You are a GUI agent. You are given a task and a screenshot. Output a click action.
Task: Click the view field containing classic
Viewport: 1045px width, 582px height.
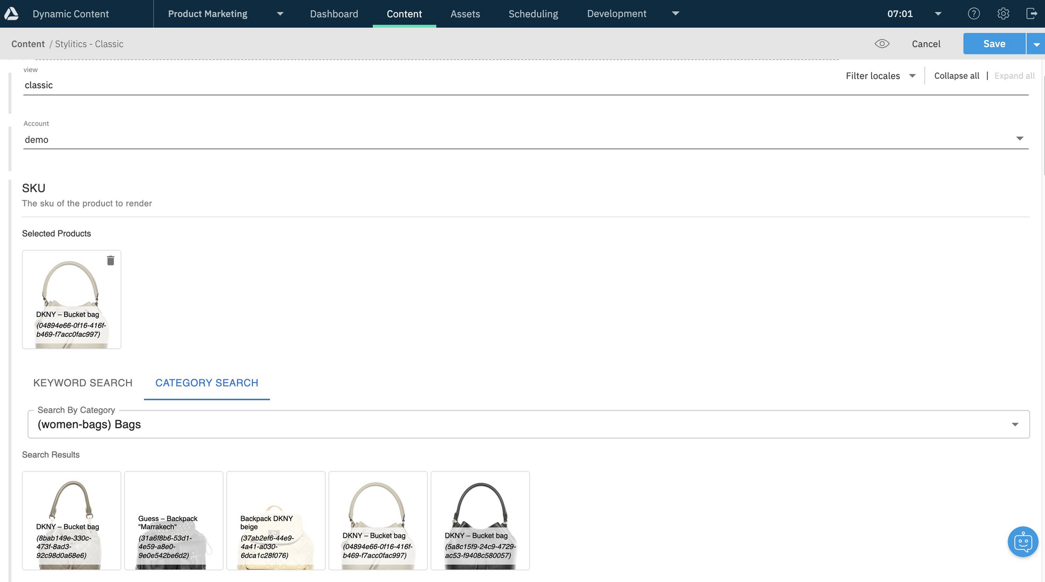526,85
